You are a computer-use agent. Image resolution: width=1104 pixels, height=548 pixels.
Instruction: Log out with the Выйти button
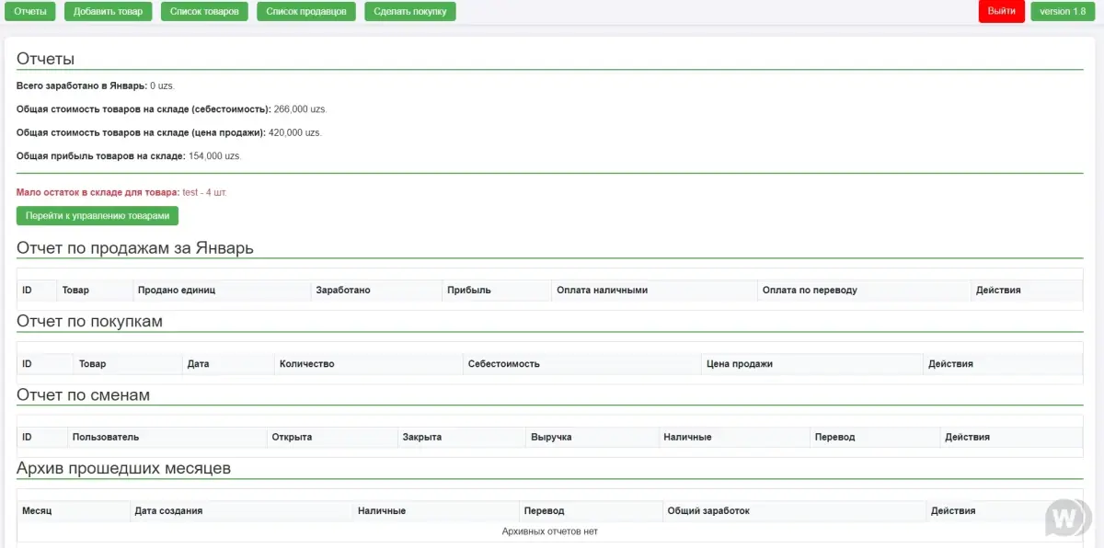pyautogui.click(x=1001, y=11)
